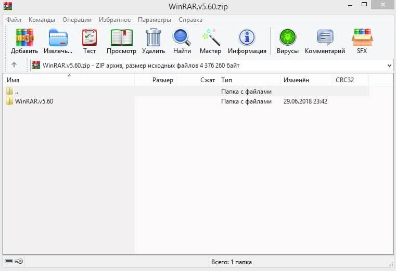Image resolution: width=396 pixels, height=271 pixels.
Task: Expand the archive path dropdown arrow
Action: (389, 66)
